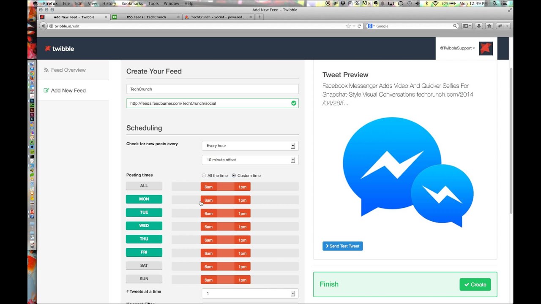
Task: Click the 1pm handle on the MON row slider
Action: click(x=242, y=200)
